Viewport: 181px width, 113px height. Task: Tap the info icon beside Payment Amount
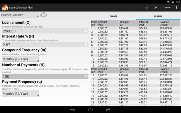click(44, 15)
